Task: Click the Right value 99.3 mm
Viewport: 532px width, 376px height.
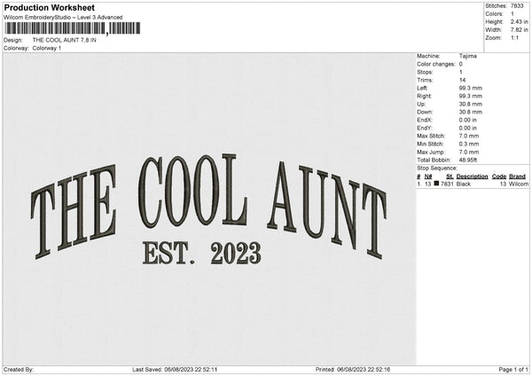Action: coord(470,96)
